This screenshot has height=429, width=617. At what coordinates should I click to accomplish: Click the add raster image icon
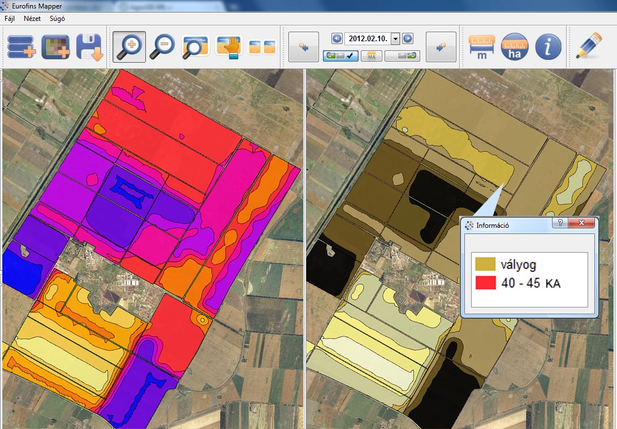point(55,47)
